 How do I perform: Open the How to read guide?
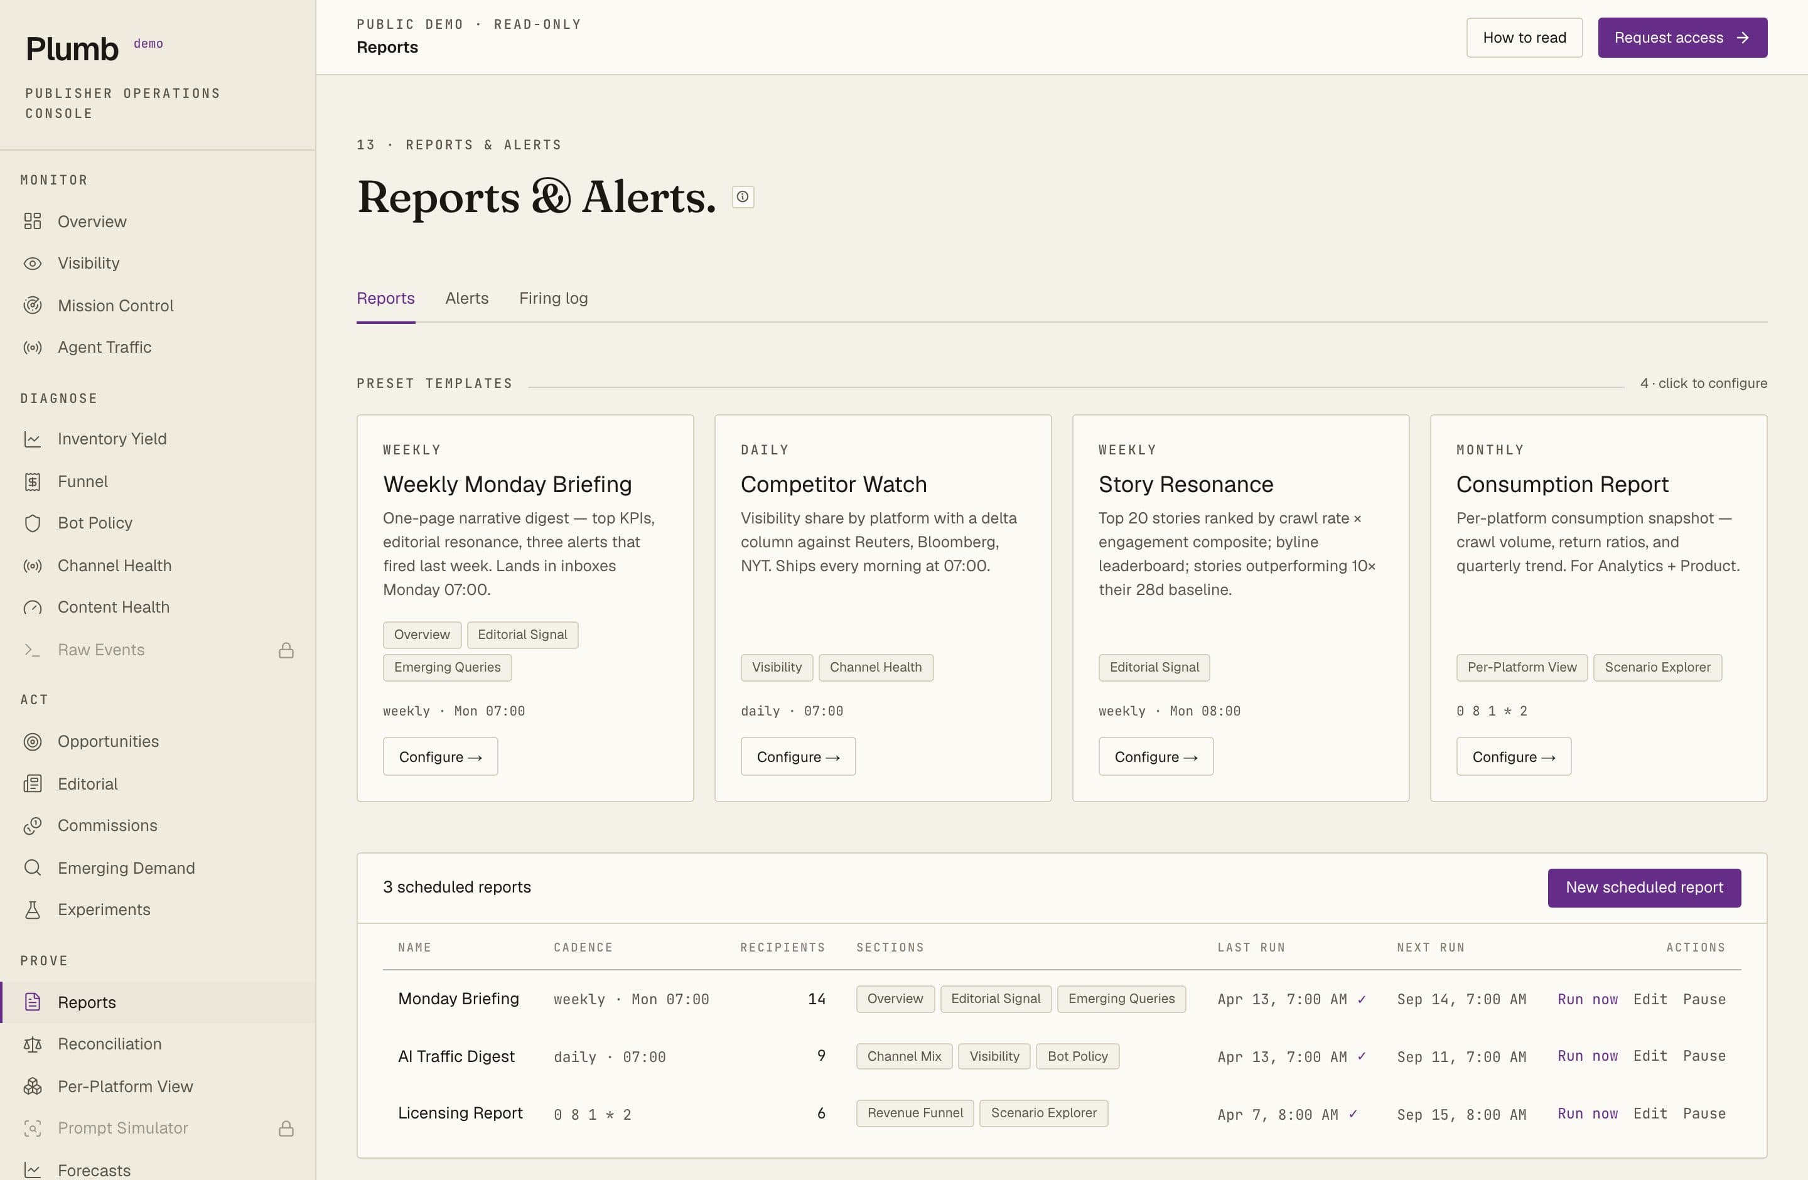pyautogui.click(x=1524, y=38)
